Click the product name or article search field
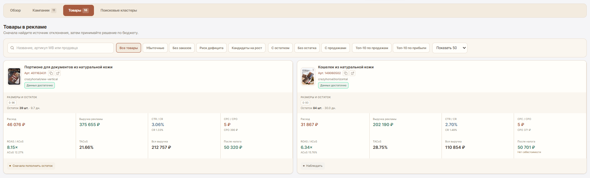Screen dimensions: 590x178 (x=61, y=48)
